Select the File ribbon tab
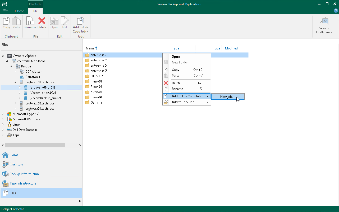339x212 pixels. (x=35, y=11)
